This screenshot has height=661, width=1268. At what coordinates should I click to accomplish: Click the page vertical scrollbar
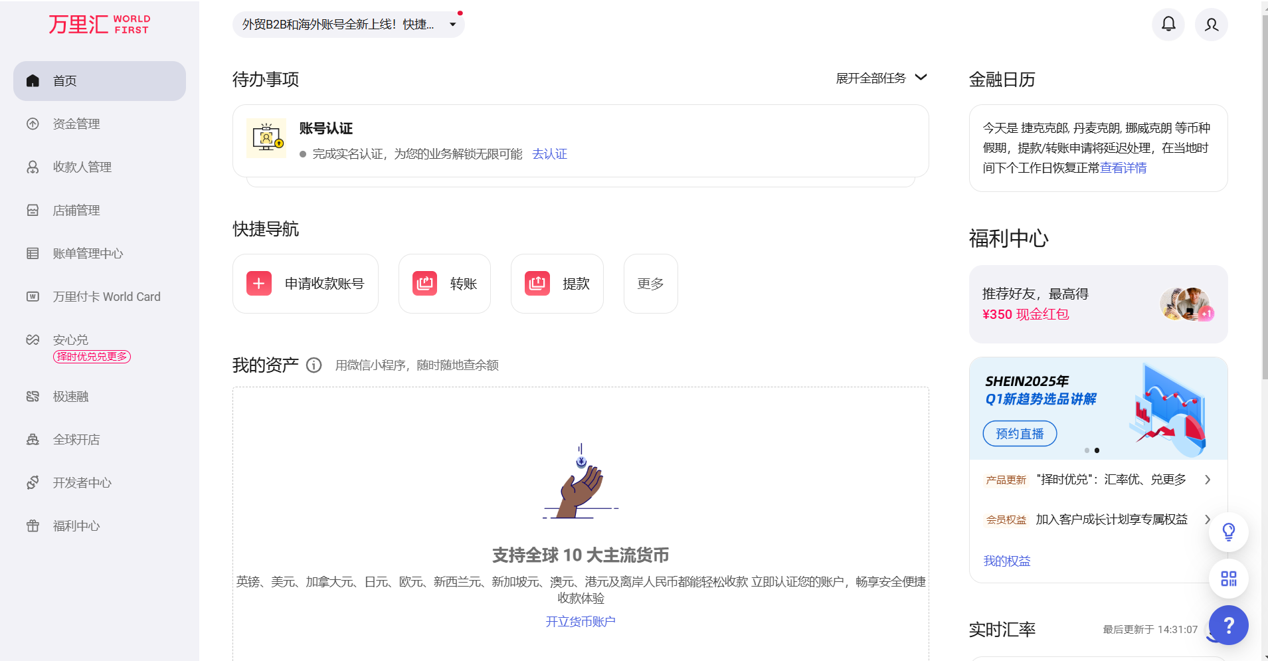tap(1264, 199)
